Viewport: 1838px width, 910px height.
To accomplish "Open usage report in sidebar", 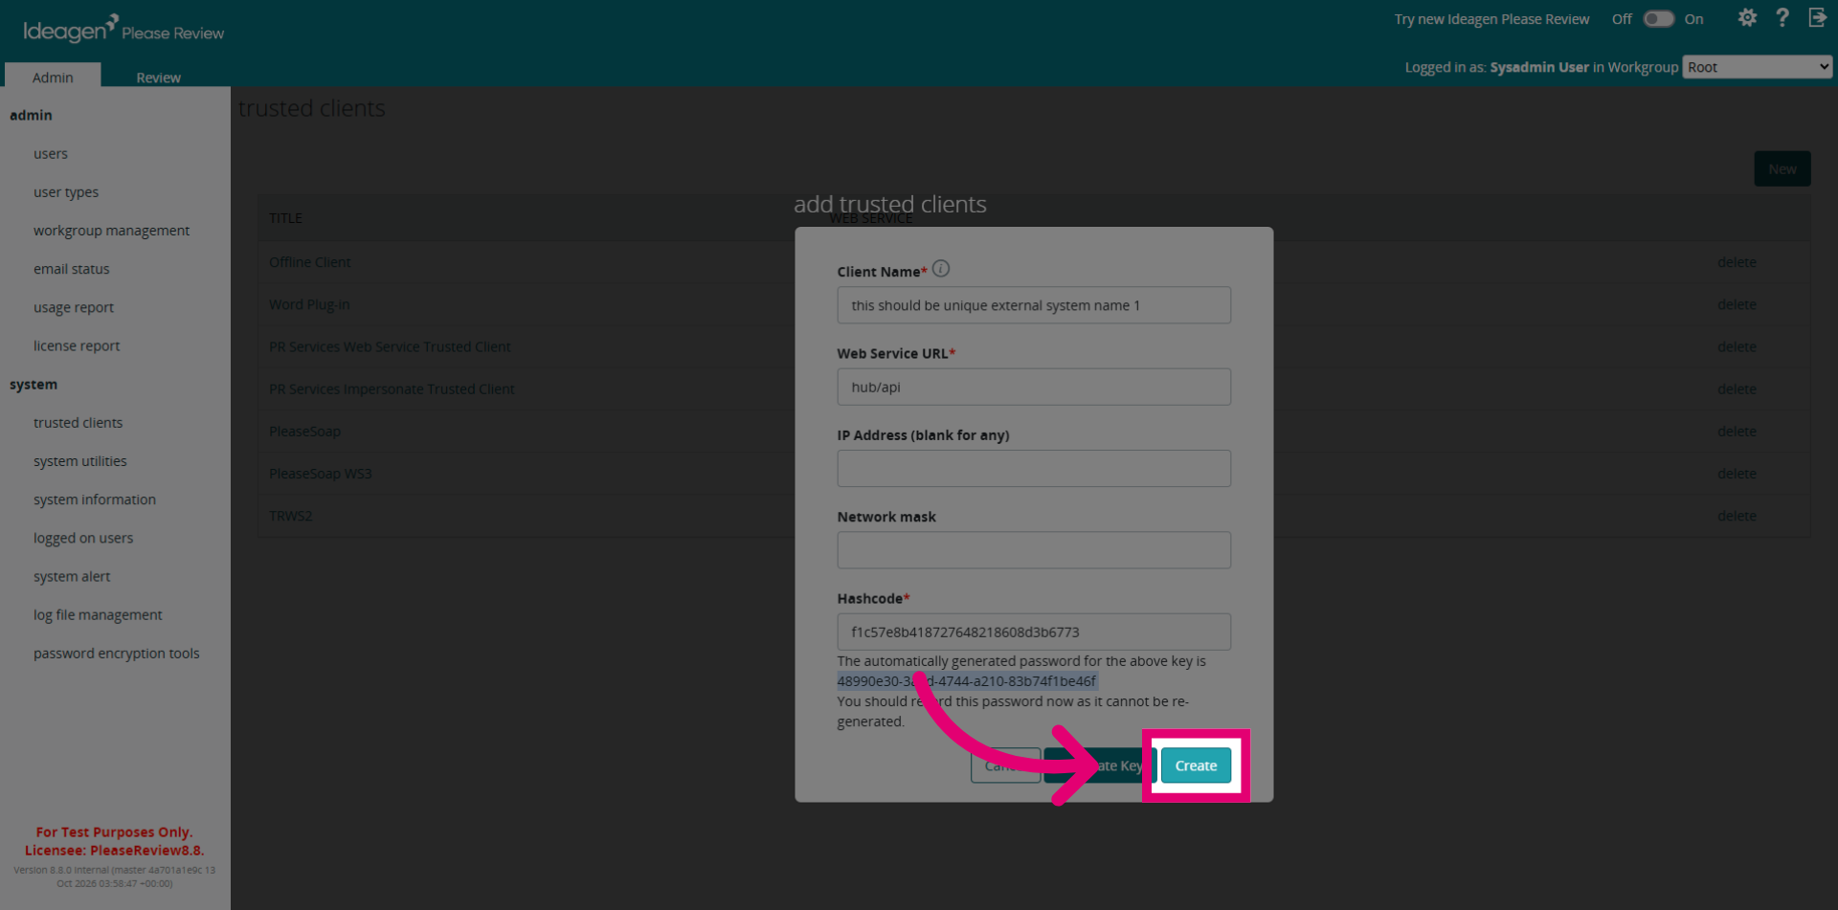I will [x=74, y=307].
